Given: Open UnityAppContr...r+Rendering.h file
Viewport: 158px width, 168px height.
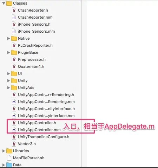Looking at the screenshot, I should [46, 95].
